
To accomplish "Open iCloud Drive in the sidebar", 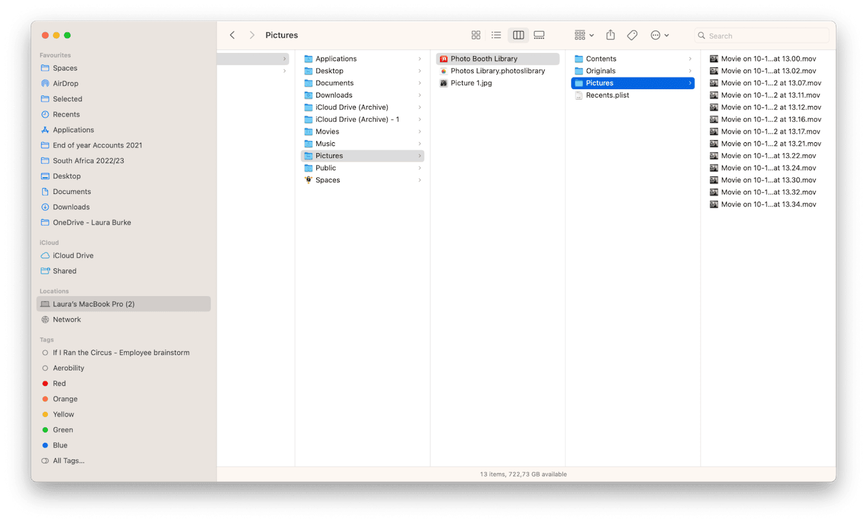I will (x=71, y=255).
